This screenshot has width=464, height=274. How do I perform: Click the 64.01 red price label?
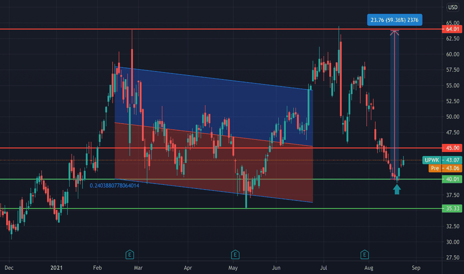click(452, 29)
